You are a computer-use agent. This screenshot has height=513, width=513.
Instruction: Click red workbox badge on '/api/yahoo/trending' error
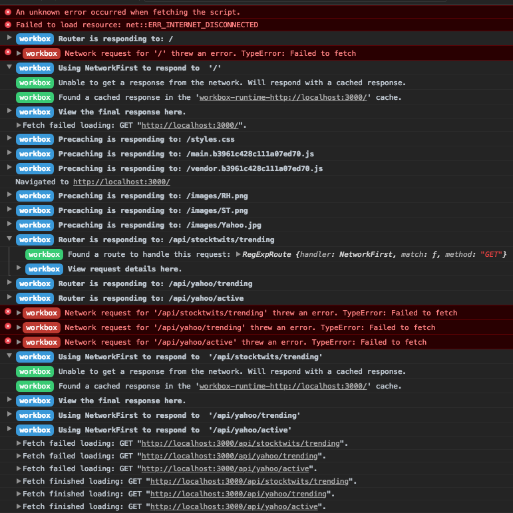(x=41, y=327)
